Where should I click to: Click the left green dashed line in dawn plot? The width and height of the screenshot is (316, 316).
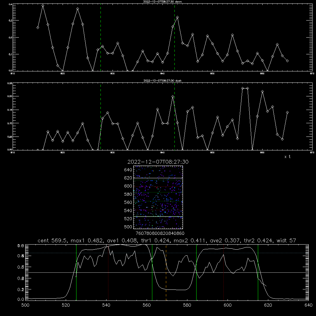tap(100, 38)
